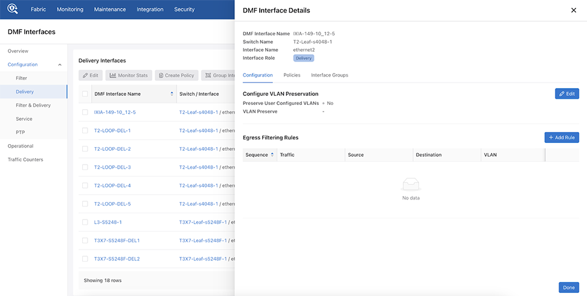The width and height of the screenshot is (587, 296).
Task: Click Monitor Stats in the Delivery Interfaces toolbar
Action: coord(128,75)
